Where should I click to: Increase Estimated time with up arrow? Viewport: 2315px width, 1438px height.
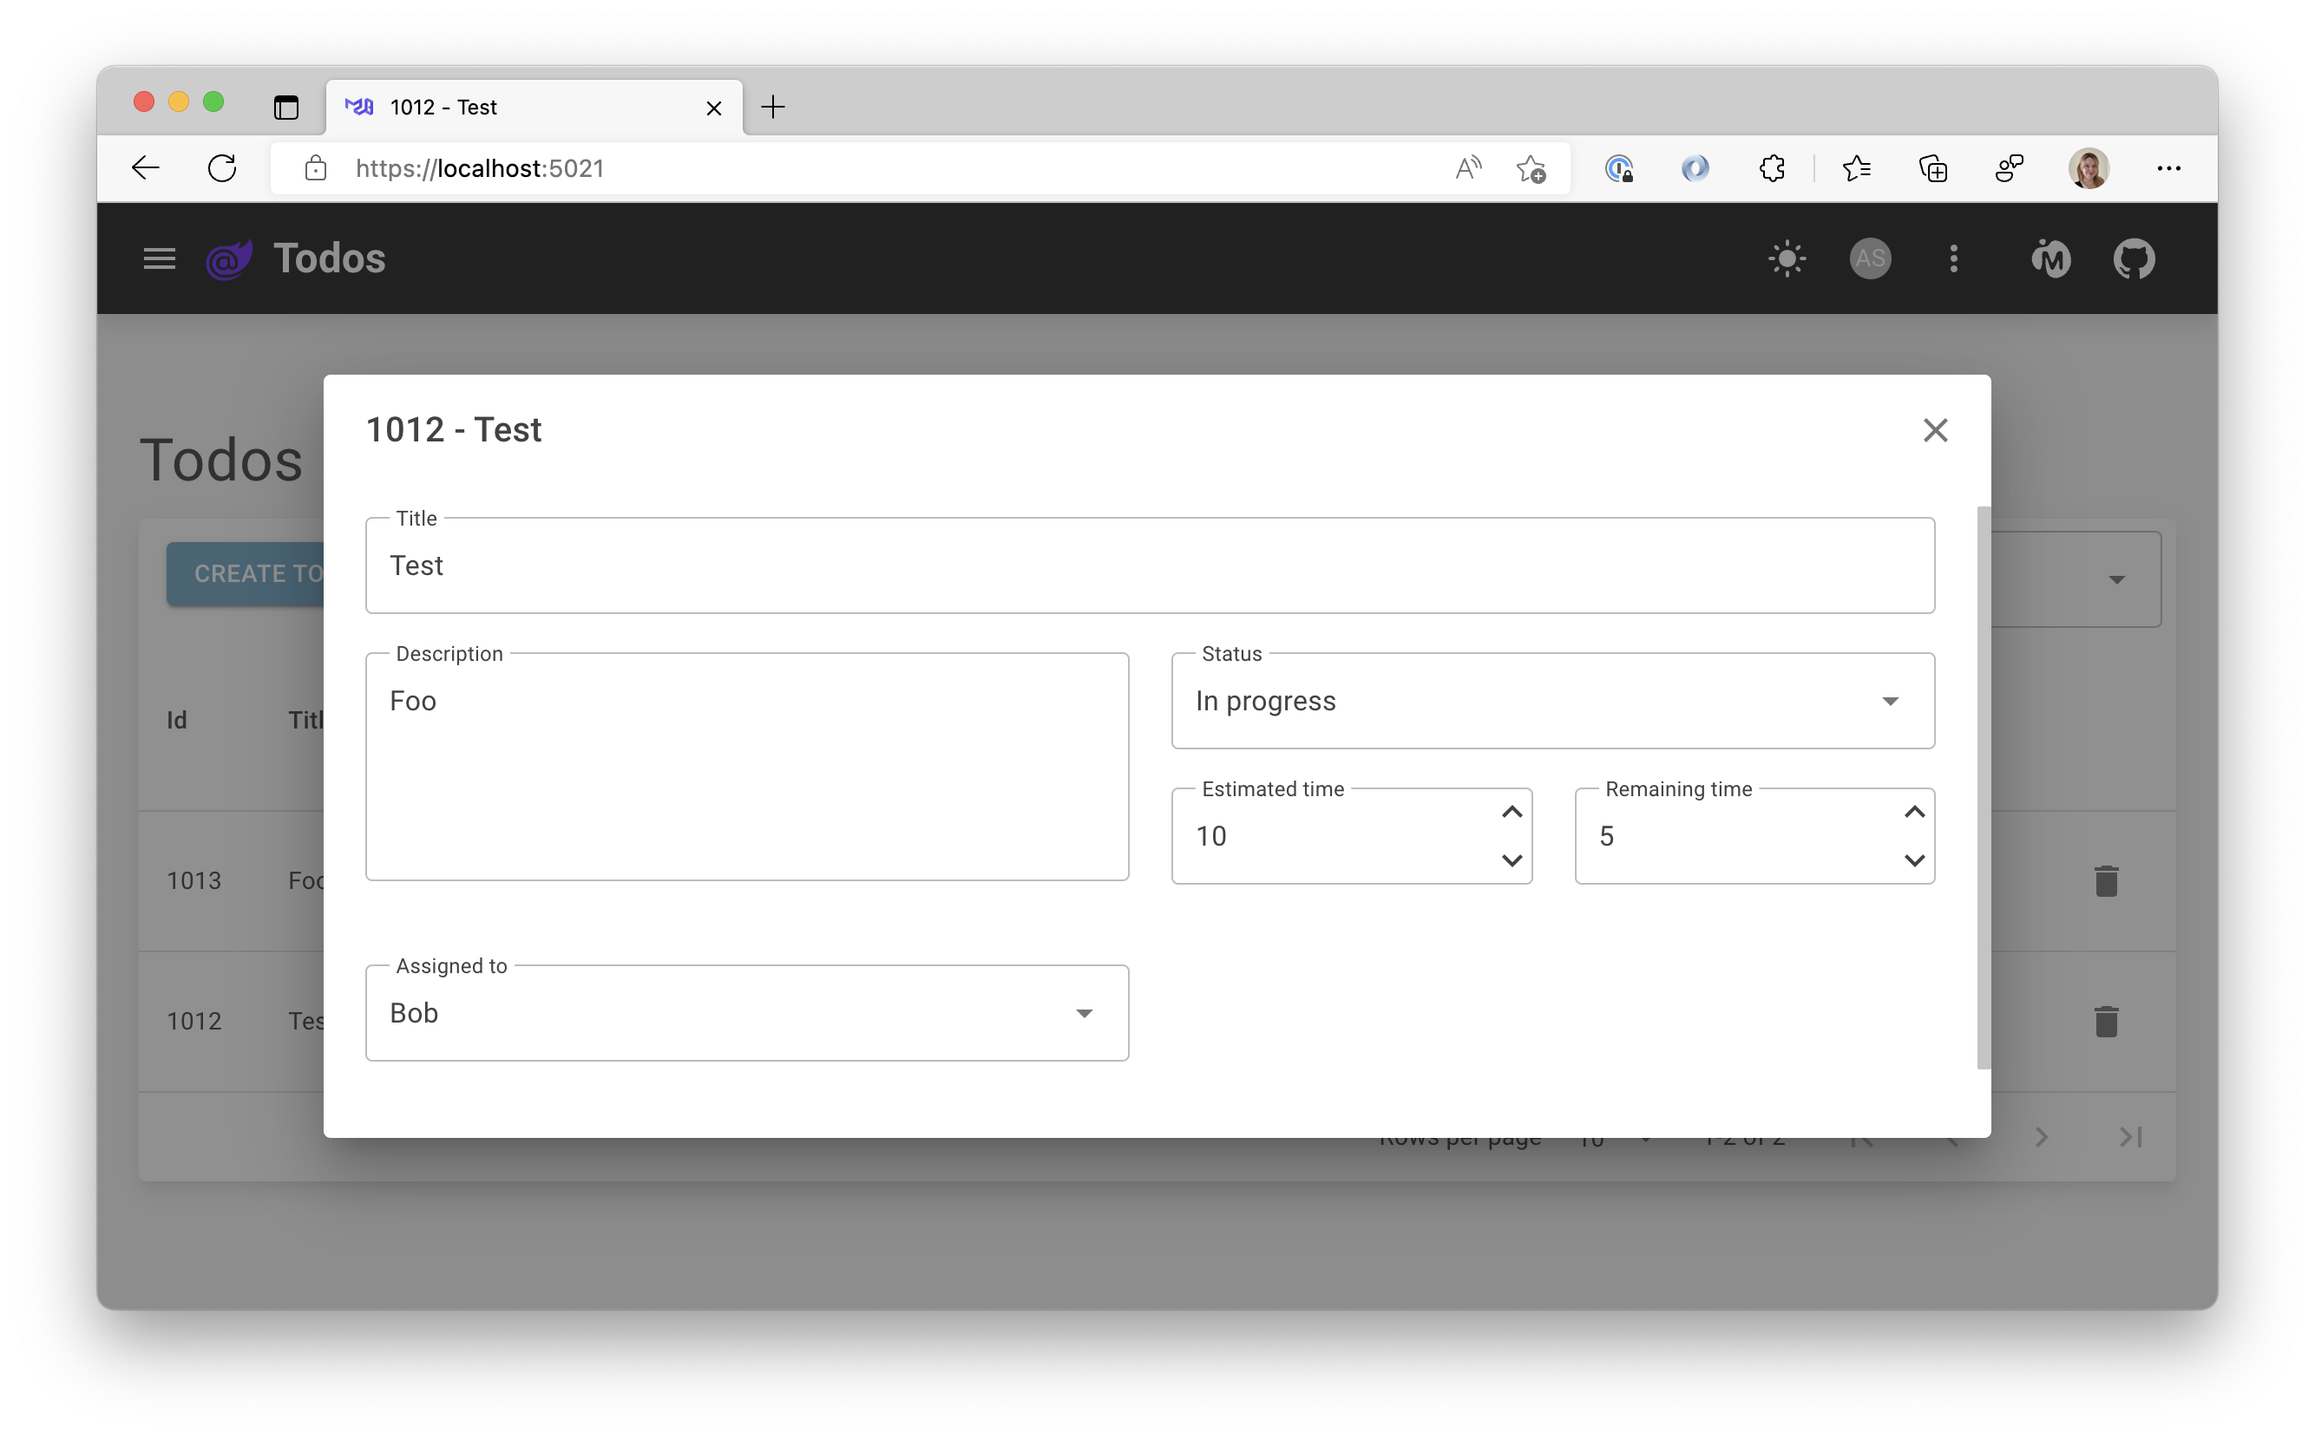tap(1511, 812)
